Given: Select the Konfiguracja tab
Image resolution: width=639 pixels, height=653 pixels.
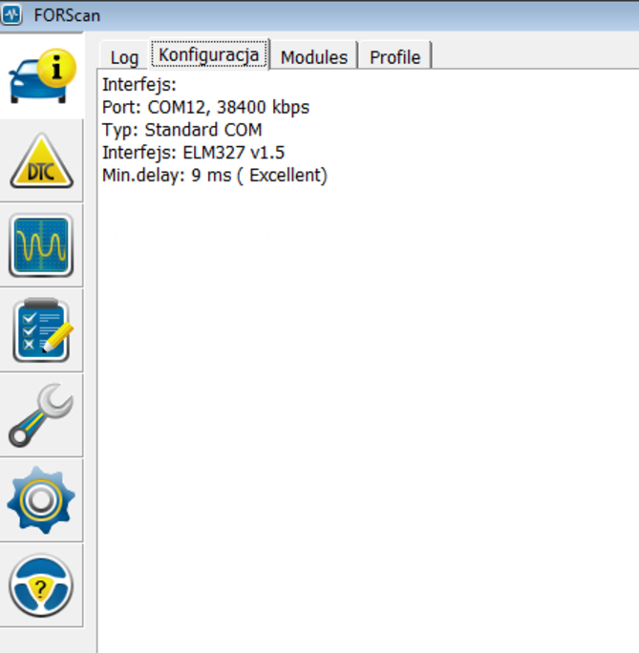Looking at the screenshot, I should pyautogui.click(x=208, y=54).
